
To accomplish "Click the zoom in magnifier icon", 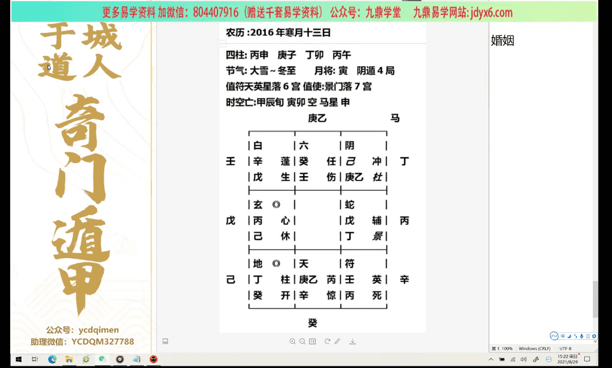I will [x=292, y=341].
